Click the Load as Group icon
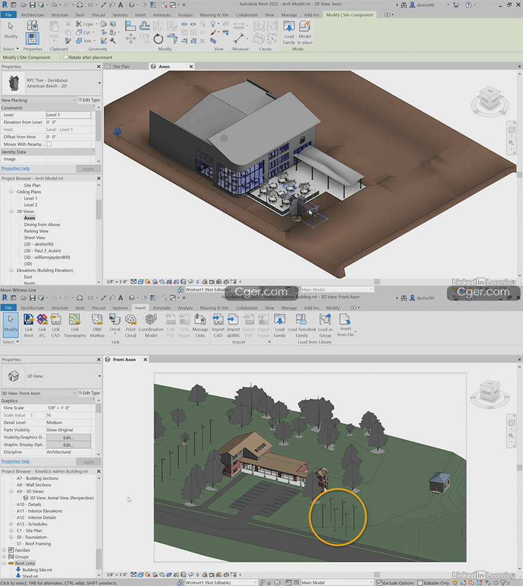 point(325,324)
